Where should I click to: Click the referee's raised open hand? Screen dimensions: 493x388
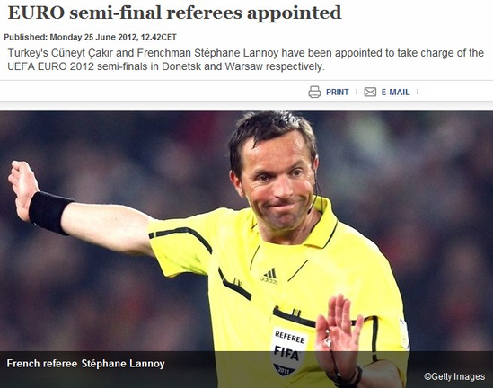(338, 335)
